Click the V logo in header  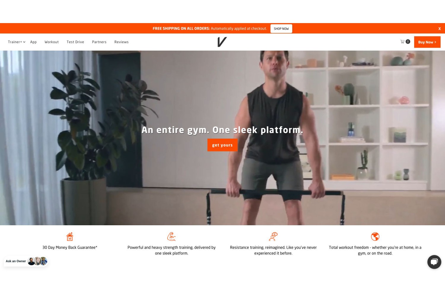click(222, 42)
